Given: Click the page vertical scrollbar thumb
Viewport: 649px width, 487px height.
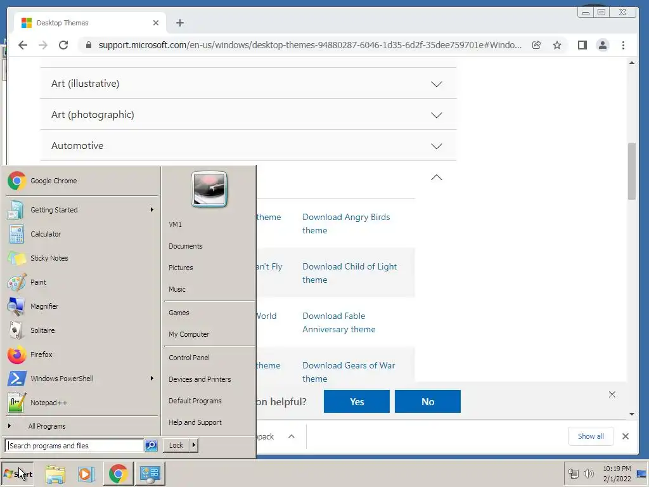Looking at the screenshot, I should point(632,171).
